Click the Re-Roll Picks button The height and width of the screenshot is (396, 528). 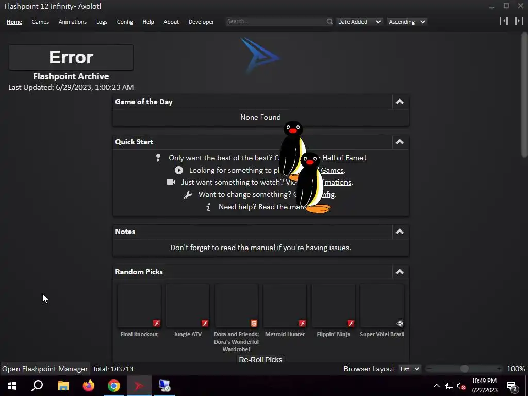(x=260, y=359)
